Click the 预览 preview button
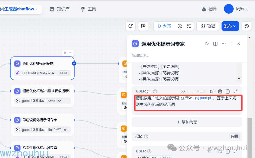 pos(165,26)
